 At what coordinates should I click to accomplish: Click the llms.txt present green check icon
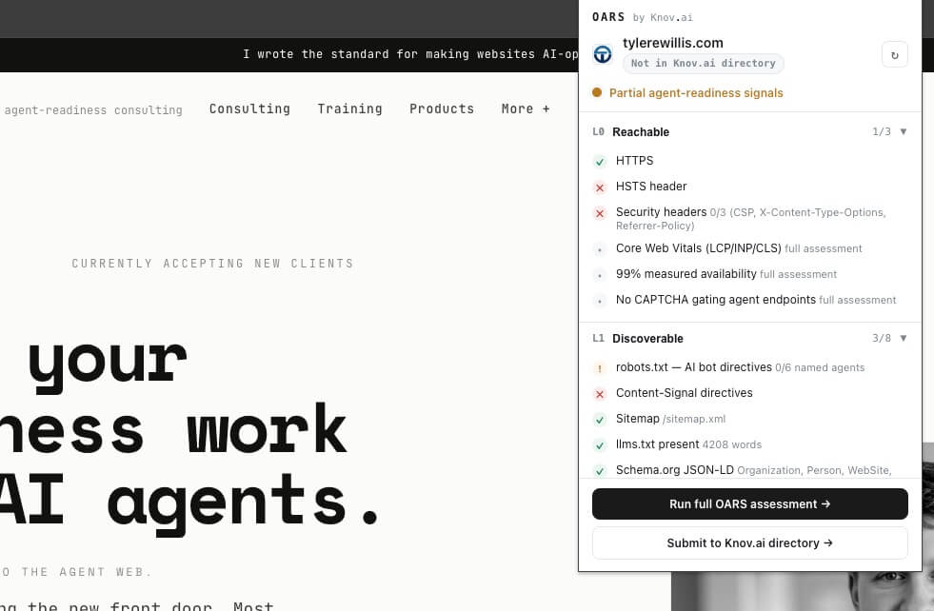coord(600,444)
